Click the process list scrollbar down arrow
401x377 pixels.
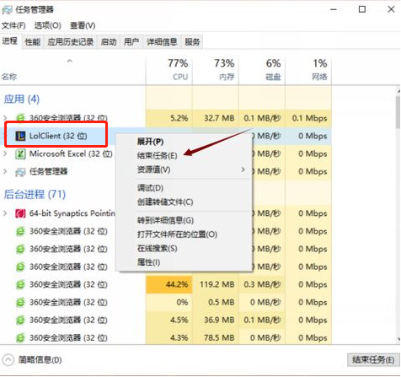(x=398, y=340)
